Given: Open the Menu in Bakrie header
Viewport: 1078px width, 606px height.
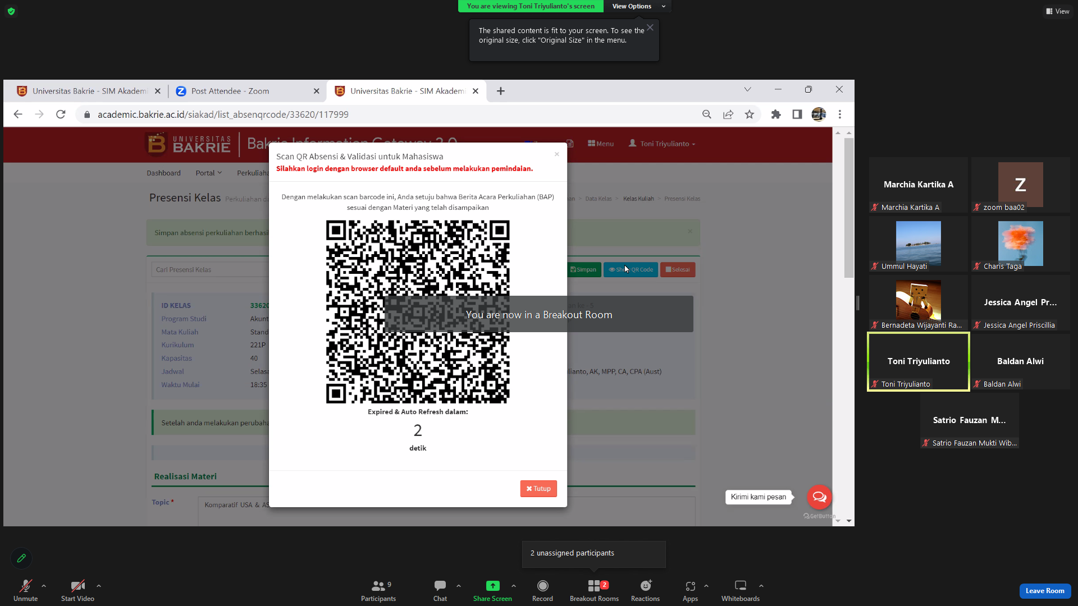Looking at the screenshot, I should pos(601,144).
